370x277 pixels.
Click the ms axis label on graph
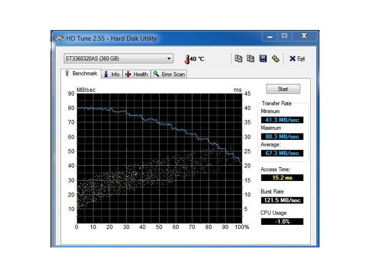(x=238, y=90)
